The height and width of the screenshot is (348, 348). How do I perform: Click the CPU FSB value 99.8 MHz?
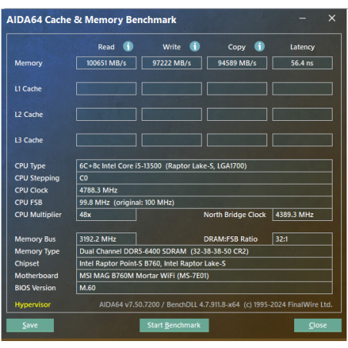(x=204, y=202)
